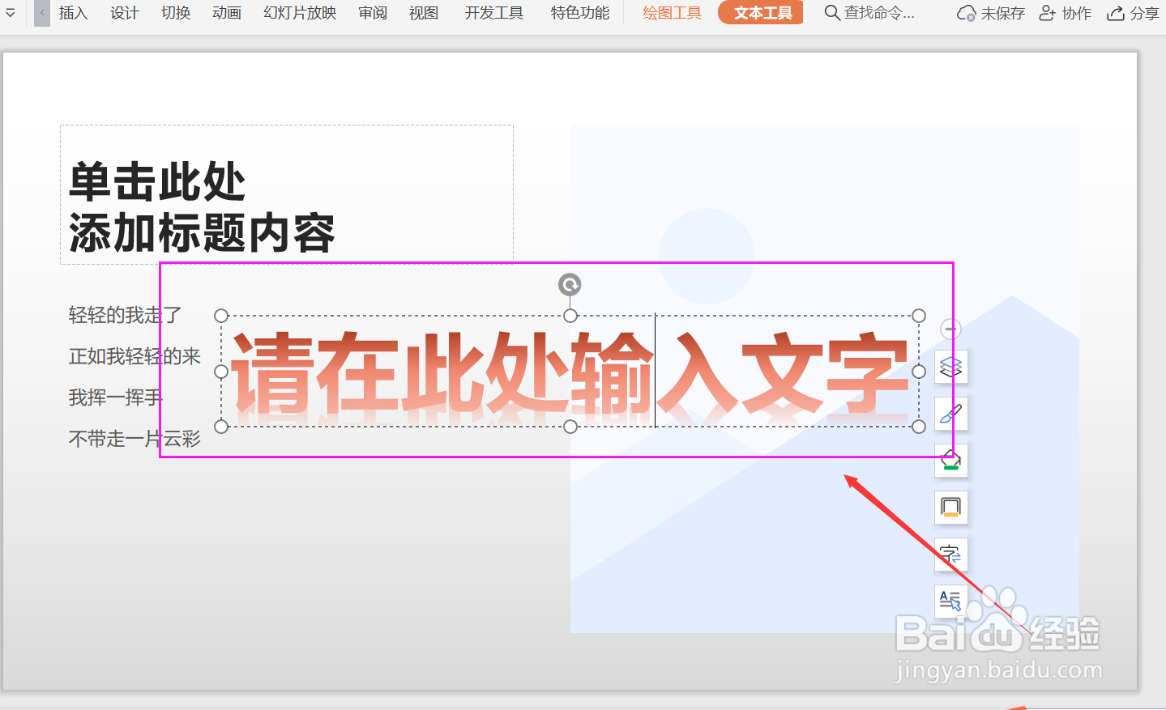Click the 未保存 cloud status button
The width and height of the screenshot is (1166, 710).
click(x=990, y=14)
